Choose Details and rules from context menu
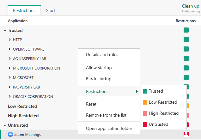 (x=109, y=54)
